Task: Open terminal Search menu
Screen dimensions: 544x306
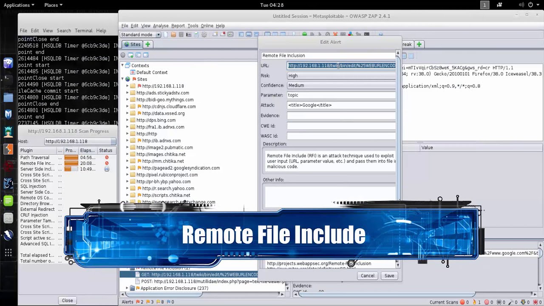Action: click(x=64, y=31)
